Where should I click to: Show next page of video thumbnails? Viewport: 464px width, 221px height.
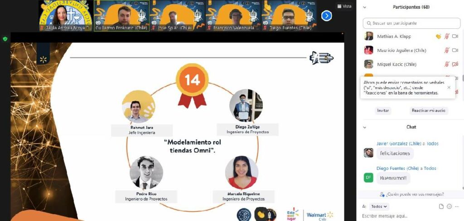point(326,16)
